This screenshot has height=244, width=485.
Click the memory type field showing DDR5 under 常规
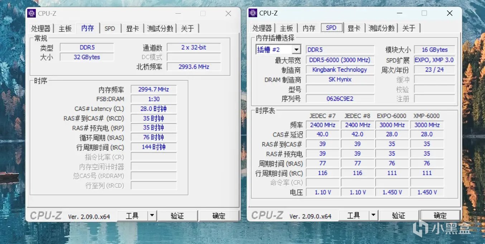coord(87,47)
